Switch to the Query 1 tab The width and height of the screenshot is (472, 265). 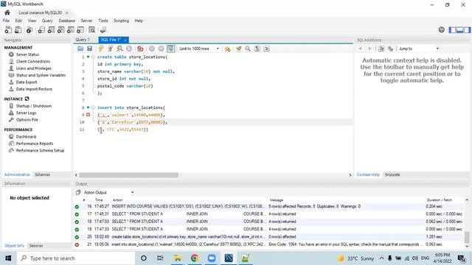coord(83,40)
